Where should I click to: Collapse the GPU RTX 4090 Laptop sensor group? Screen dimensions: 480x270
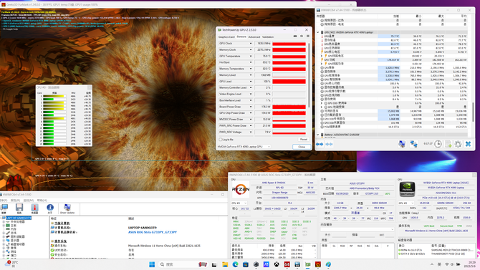(318, 32)
